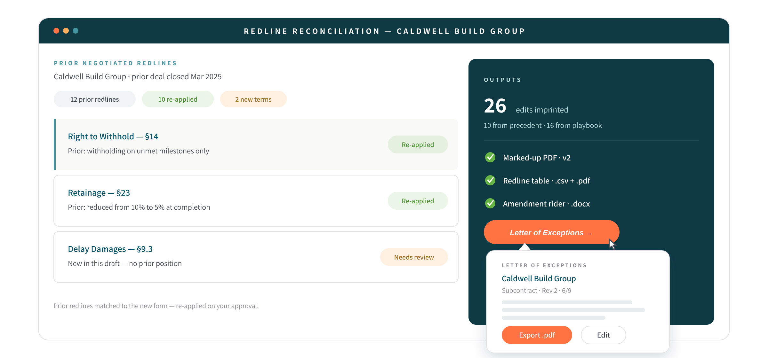The image size is (768, 358).
Task: Click the orange window dot in title bar
Action: [56, 31]
